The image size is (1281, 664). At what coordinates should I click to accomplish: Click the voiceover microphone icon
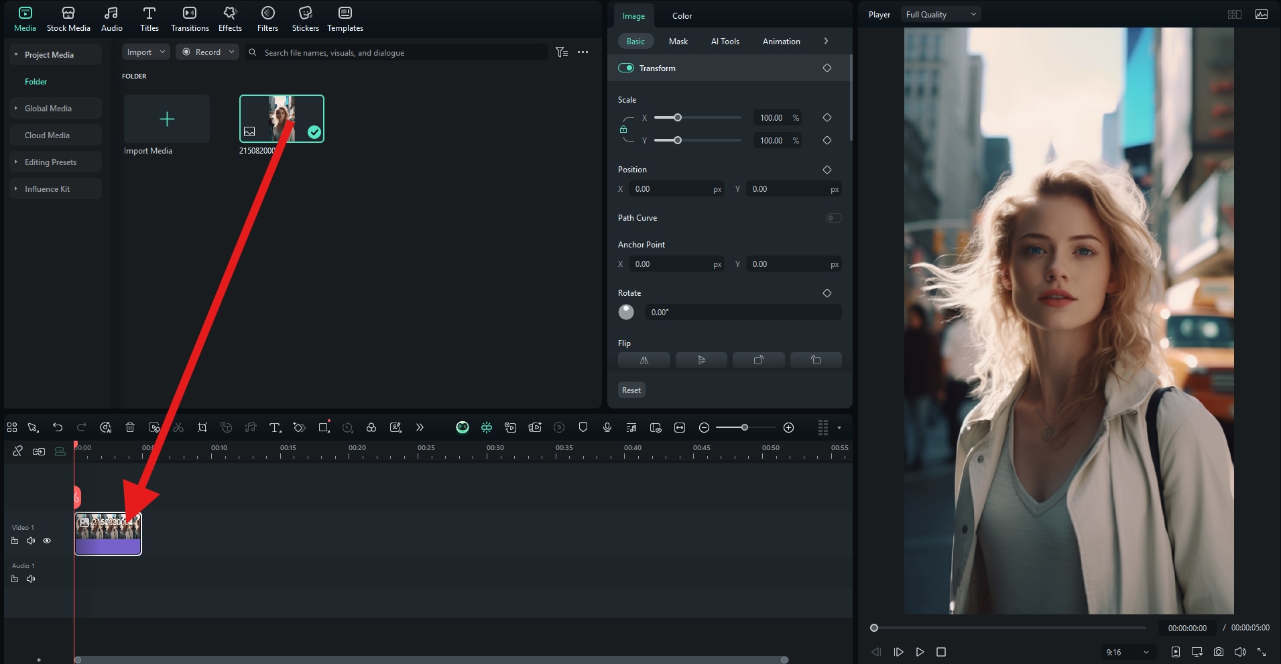pos(607,427)
